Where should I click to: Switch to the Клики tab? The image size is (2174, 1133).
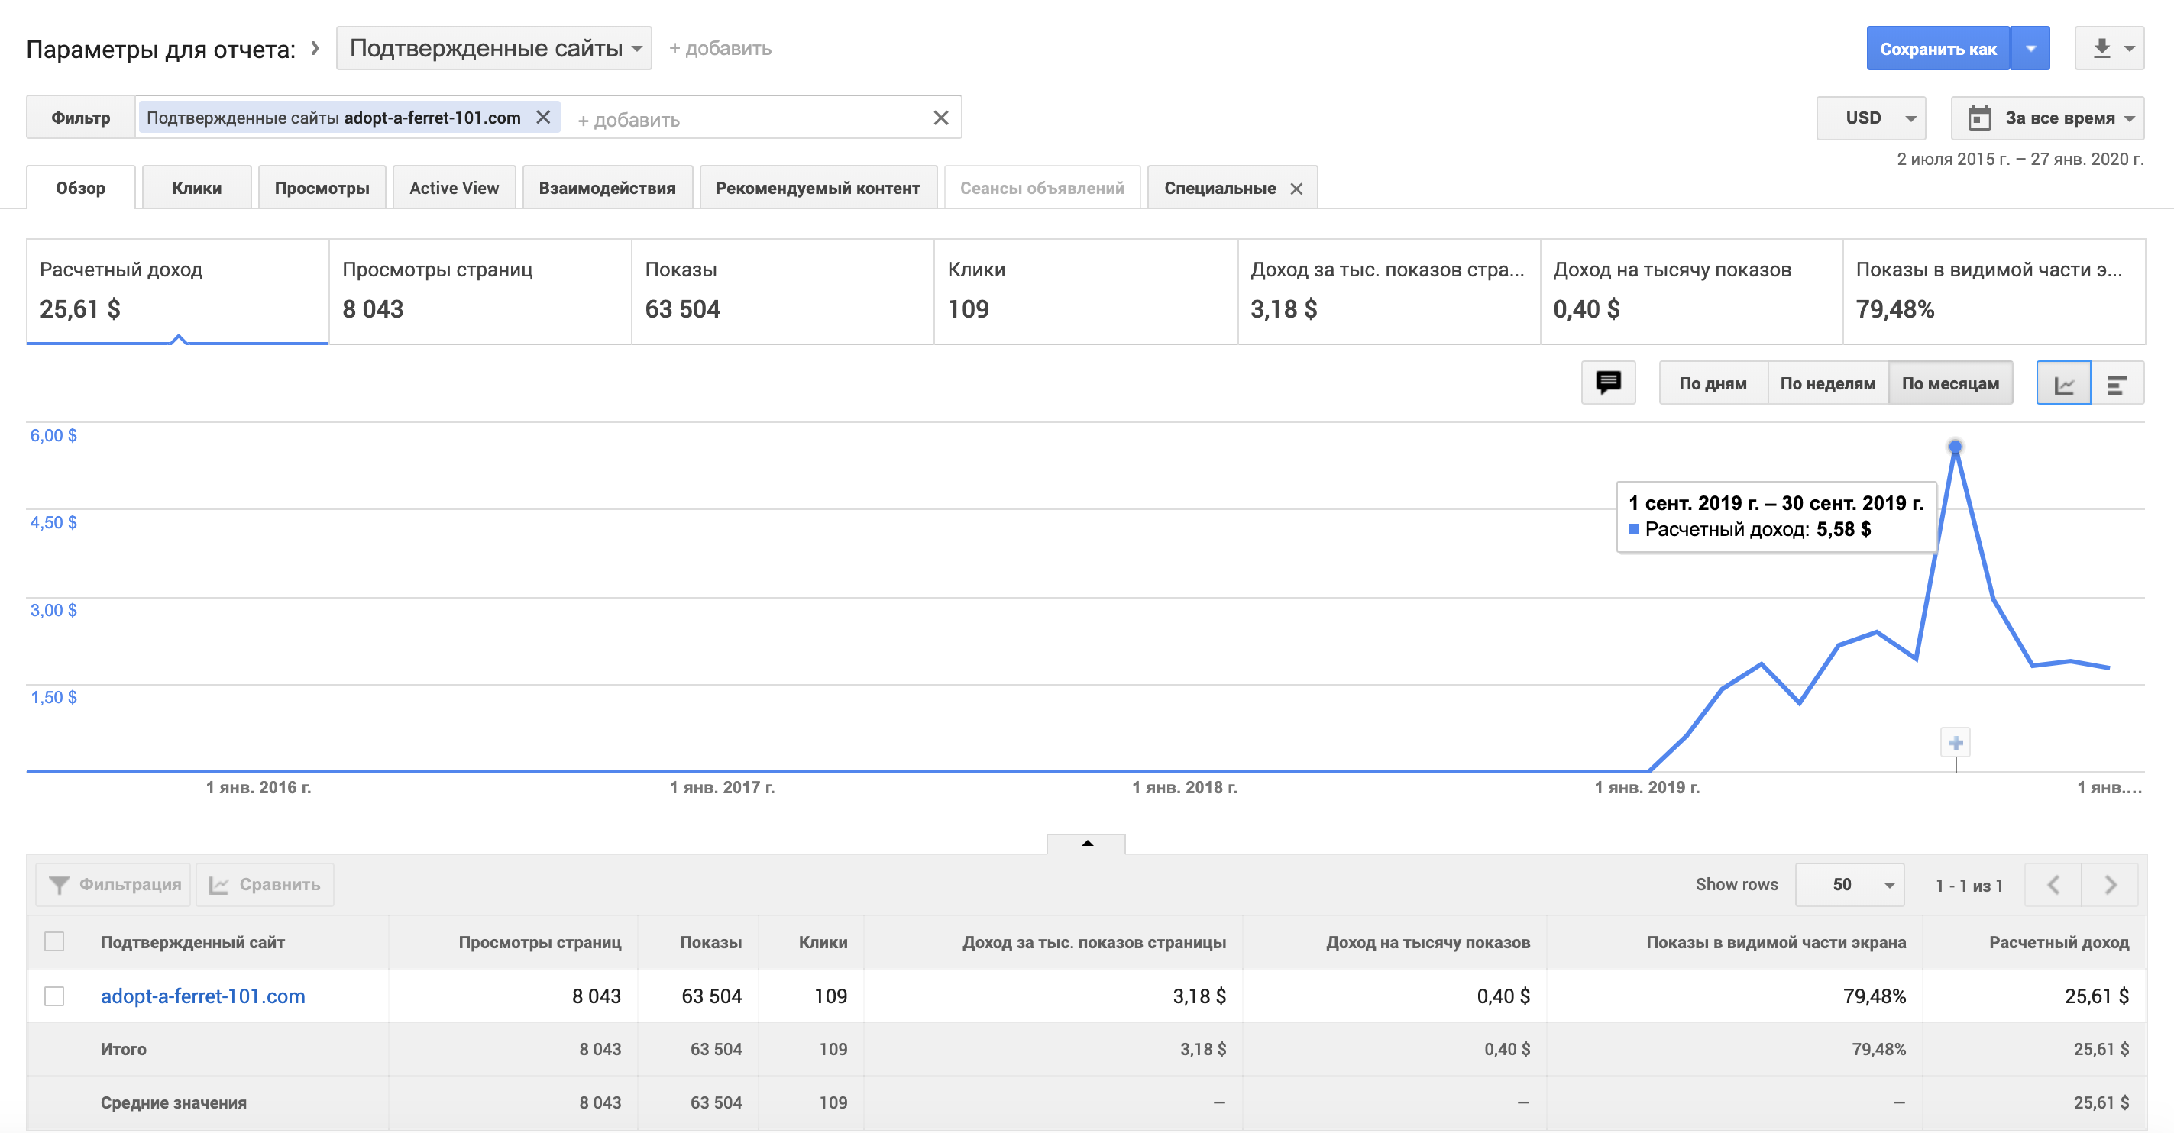196,188
